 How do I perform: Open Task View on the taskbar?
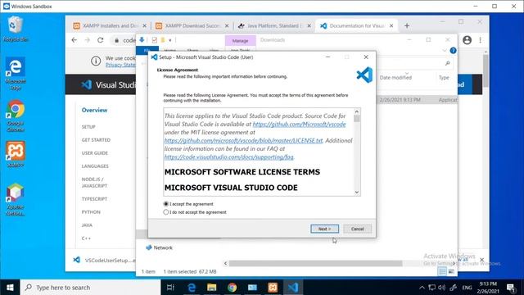pyautogui.click(x=170, y=288)
